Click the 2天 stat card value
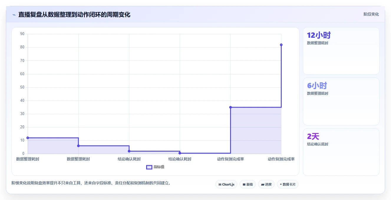The image size is (391, 200). pos(313,137)
